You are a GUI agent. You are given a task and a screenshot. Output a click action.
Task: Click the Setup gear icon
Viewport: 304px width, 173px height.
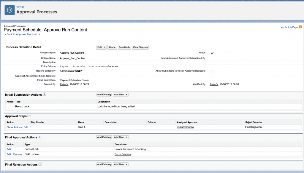pos(9,10)
